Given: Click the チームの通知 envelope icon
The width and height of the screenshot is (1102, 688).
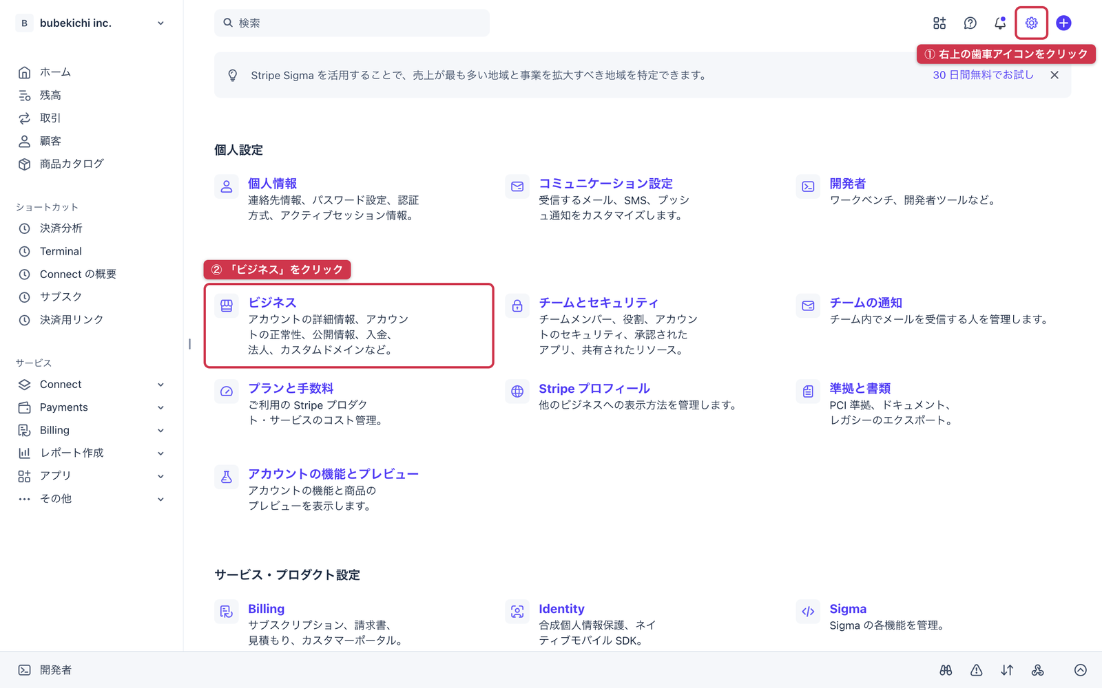Looking at the screenshot, I should point(808,305).
